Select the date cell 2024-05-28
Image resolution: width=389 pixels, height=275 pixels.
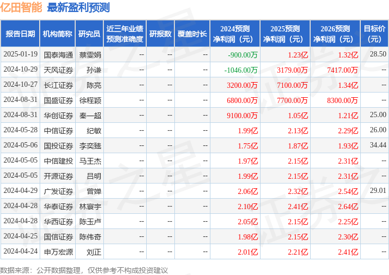point(20,130)
